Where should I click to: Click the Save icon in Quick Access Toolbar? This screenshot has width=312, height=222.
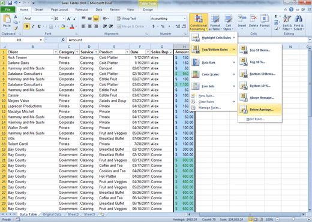pos(10,3)
